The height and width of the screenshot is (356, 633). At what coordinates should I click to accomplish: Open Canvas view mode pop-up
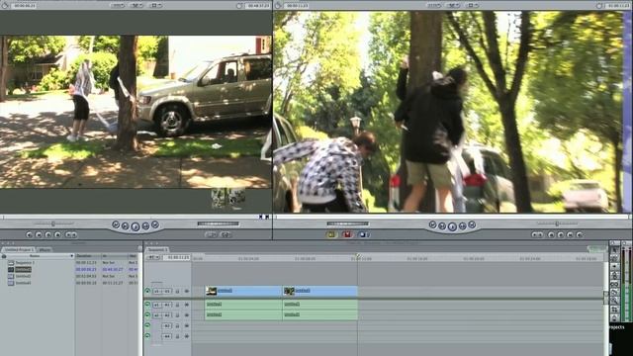point(472,6)
